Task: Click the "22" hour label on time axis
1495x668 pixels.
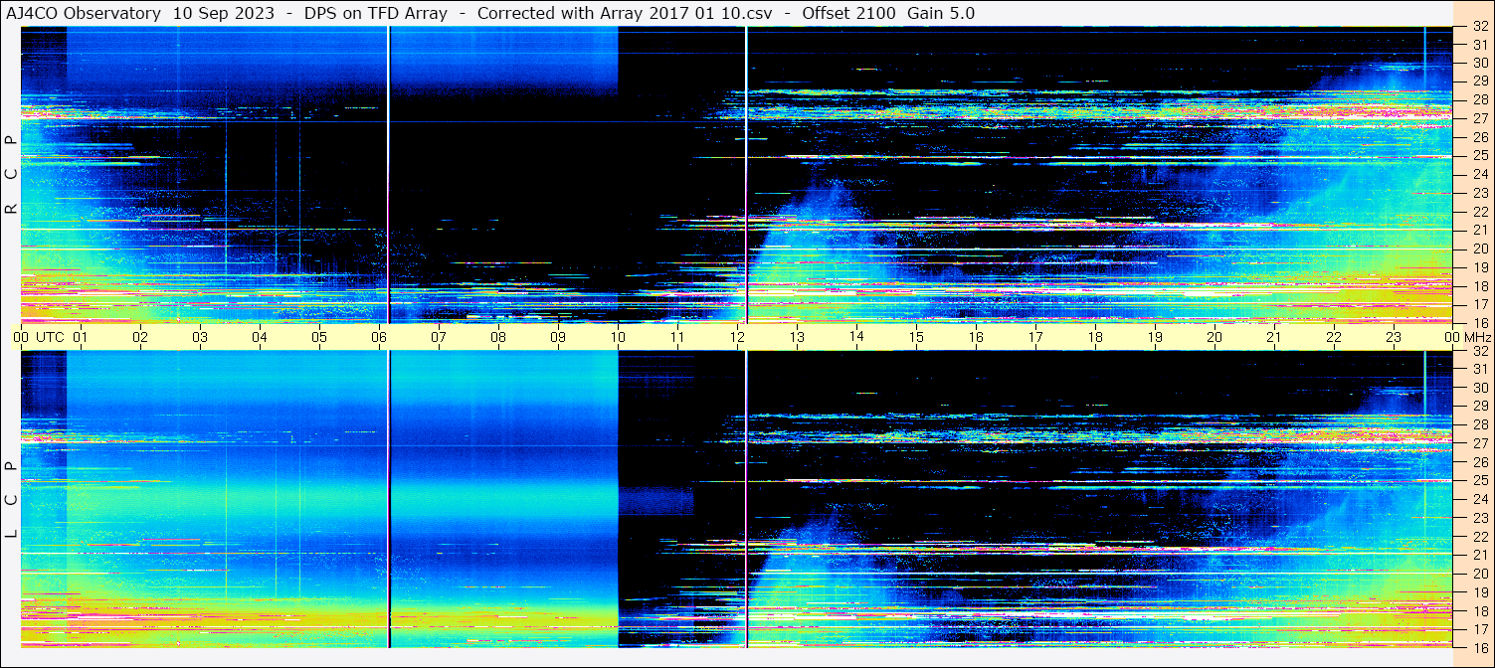Action: [1334, 337]
